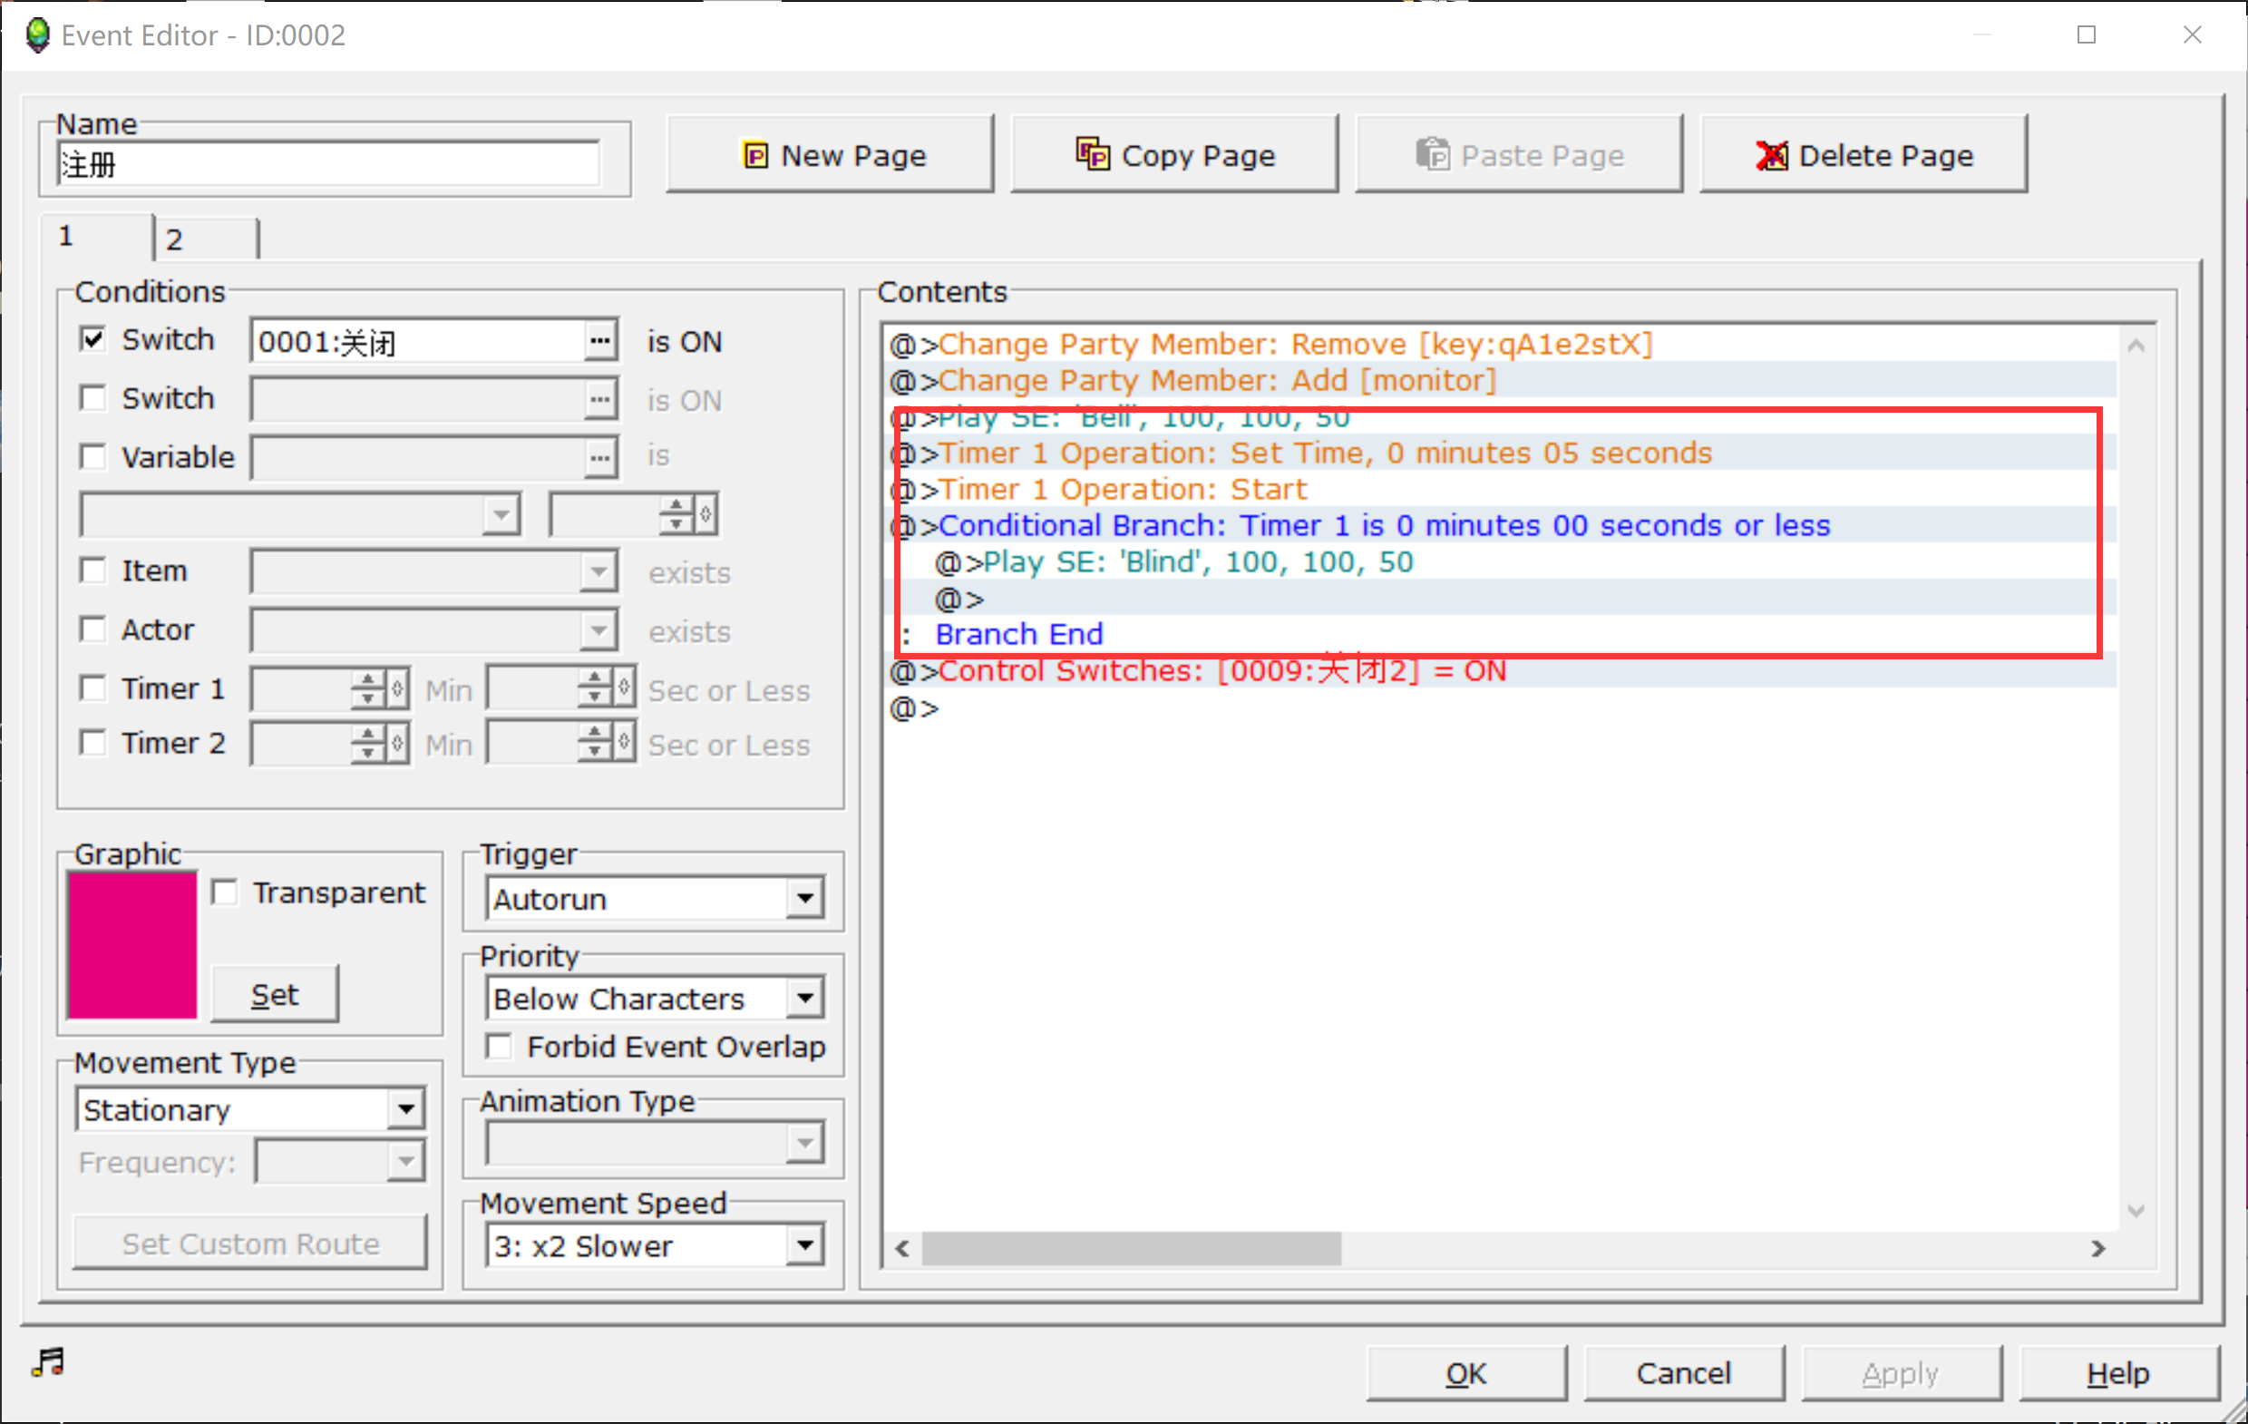
Task: Click the Copy Page button
Action: [x=1173, y=154]
